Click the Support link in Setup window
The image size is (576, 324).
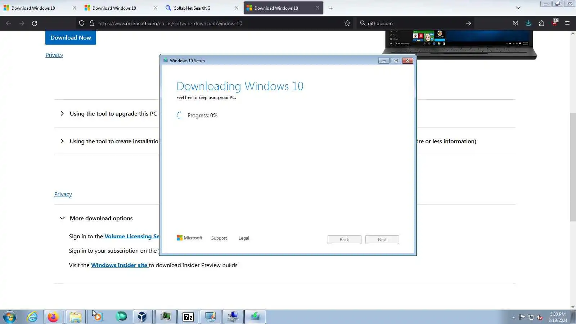point(219,238)
